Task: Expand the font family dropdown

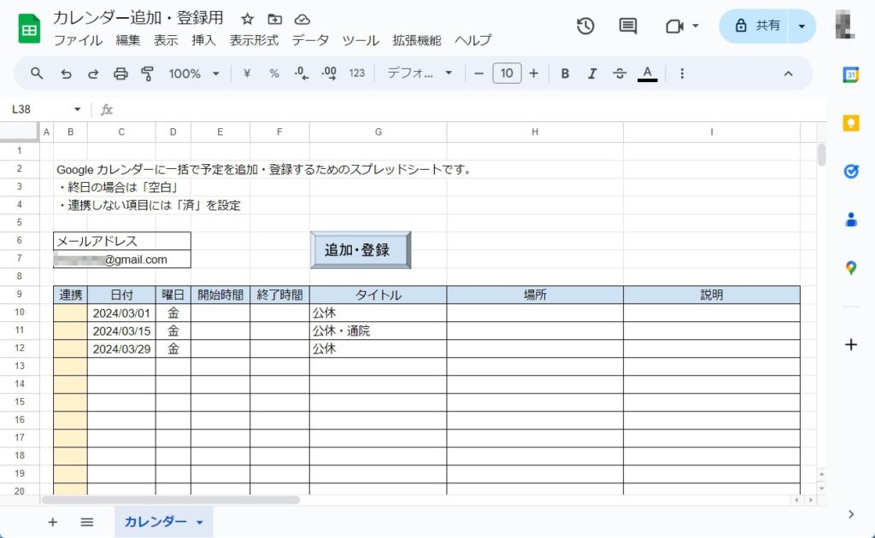Action: pos(420,73)
